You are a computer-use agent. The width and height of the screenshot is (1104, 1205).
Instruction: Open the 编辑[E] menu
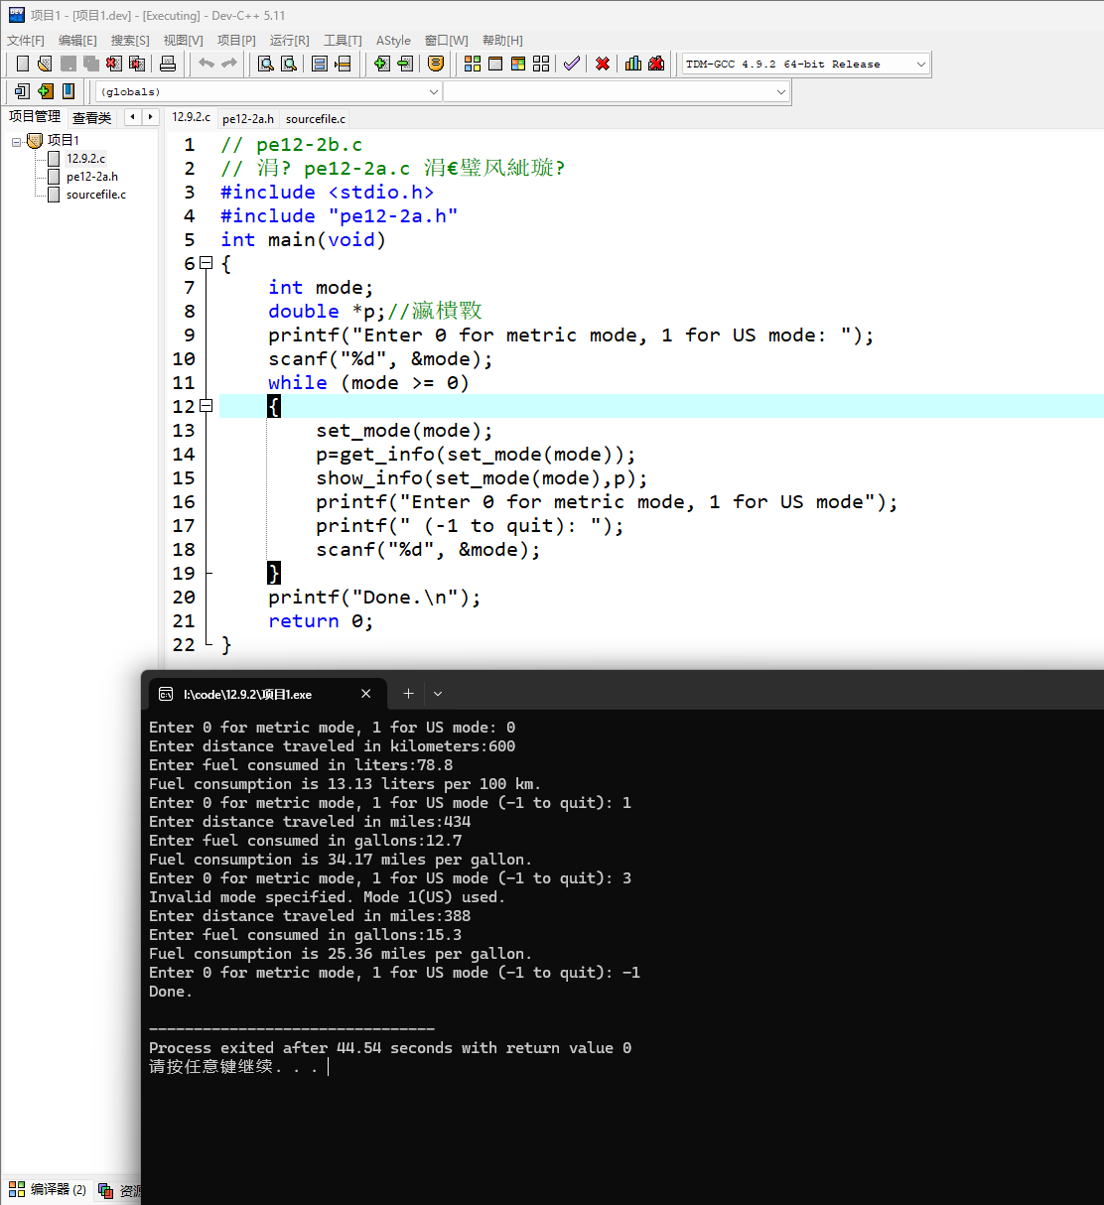pos(77,40)
